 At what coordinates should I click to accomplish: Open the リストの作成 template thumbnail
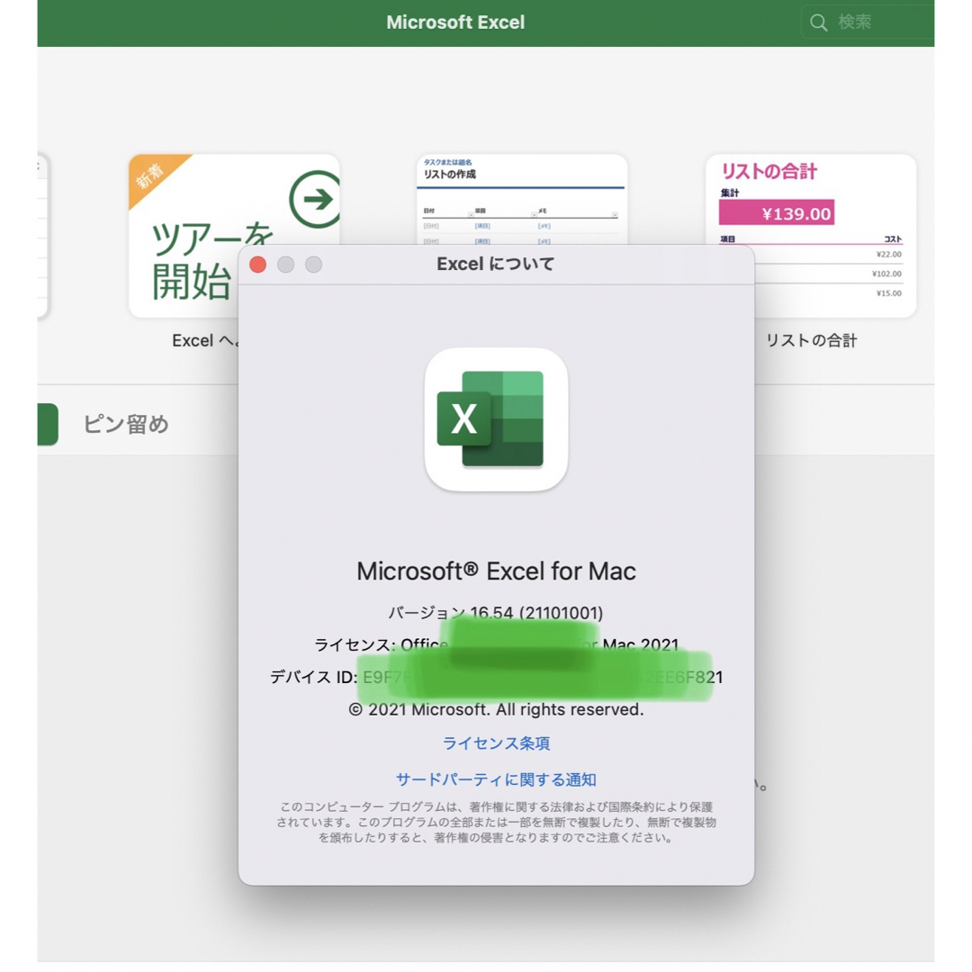(x=522, y=200)
